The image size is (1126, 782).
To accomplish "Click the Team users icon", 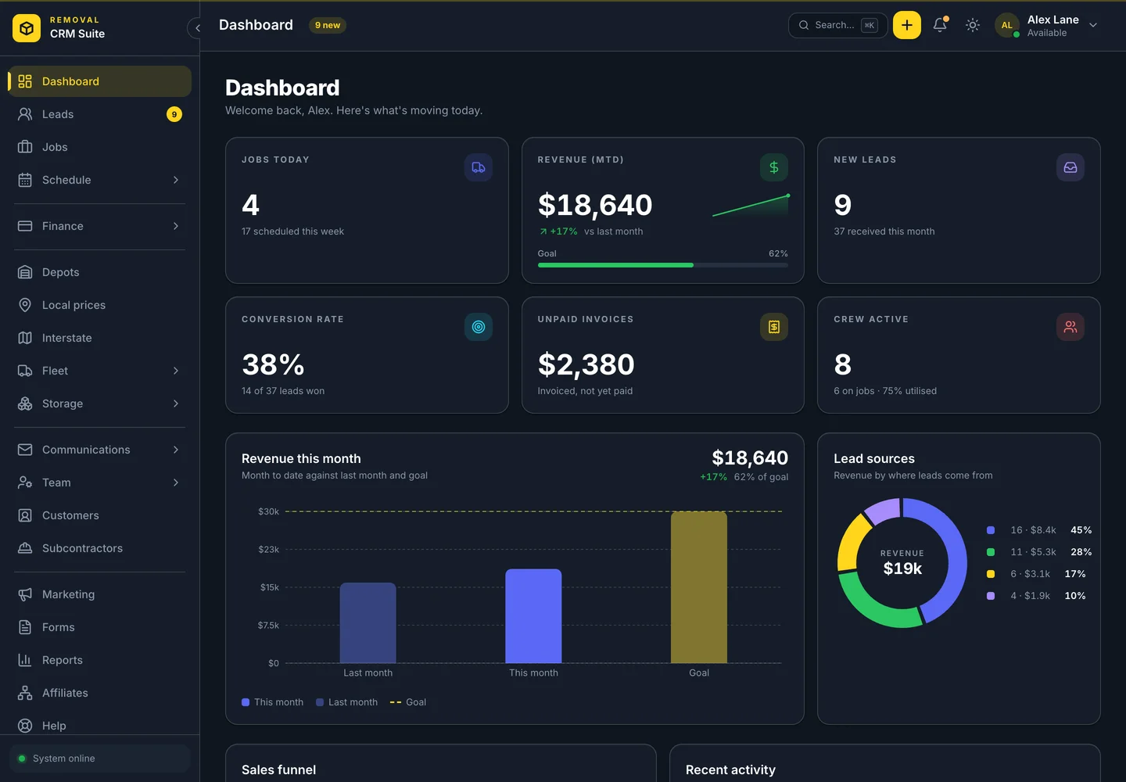I will (25, 482).
